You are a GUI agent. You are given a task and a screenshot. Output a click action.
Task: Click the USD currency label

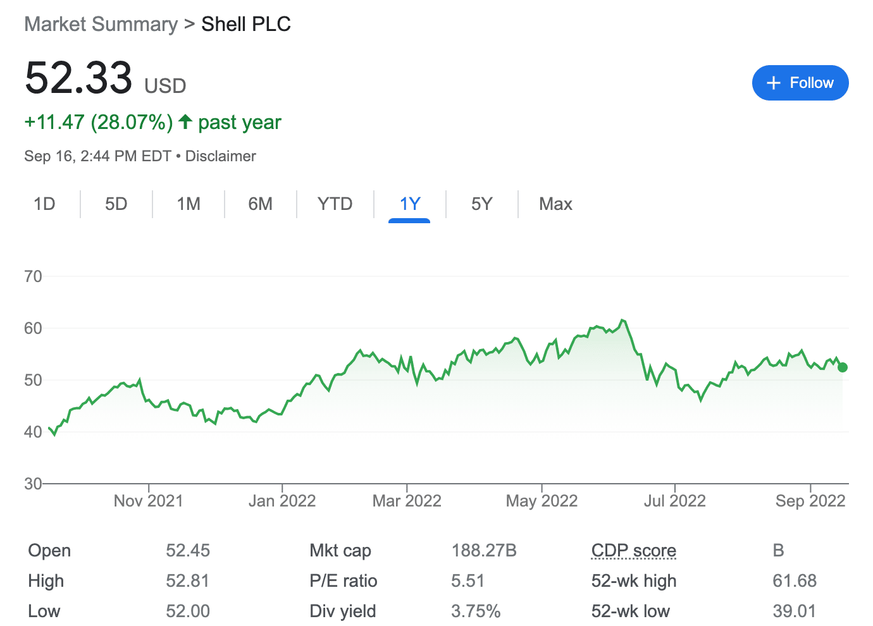pyautogui.click(x=165, y=86)
